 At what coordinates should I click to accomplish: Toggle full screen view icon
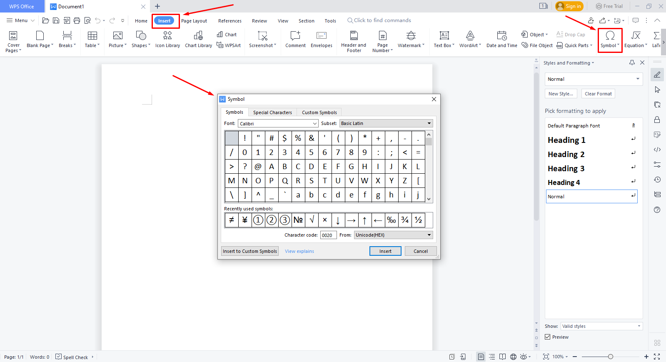[657, 357]
